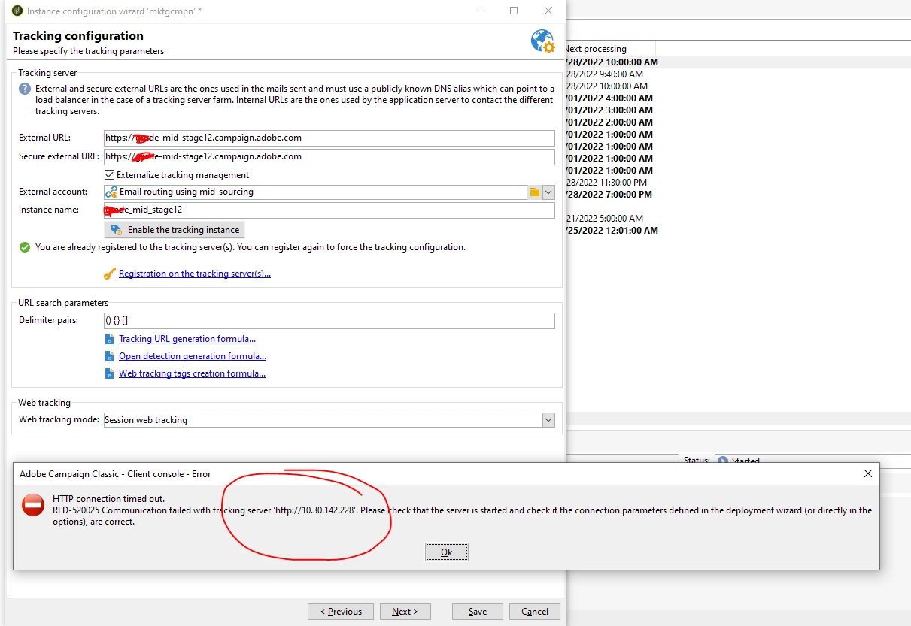Select row '01/2022 4:00:00 AM' in background list
The height and width of the screenshot is (626, 911).
click(x=738, y=98)
